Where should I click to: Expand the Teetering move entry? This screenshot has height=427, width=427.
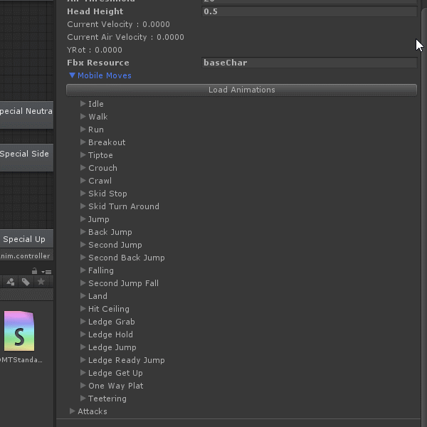click(x=83, y=399)
